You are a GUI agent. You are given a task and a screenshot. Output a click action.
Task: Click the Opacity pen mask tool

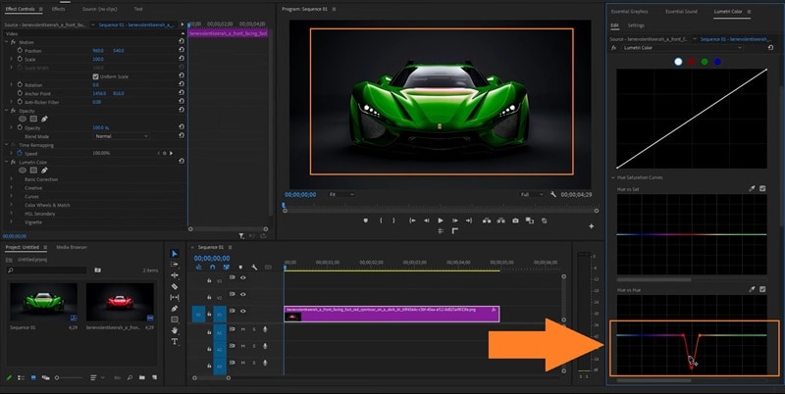coord(44,120)
